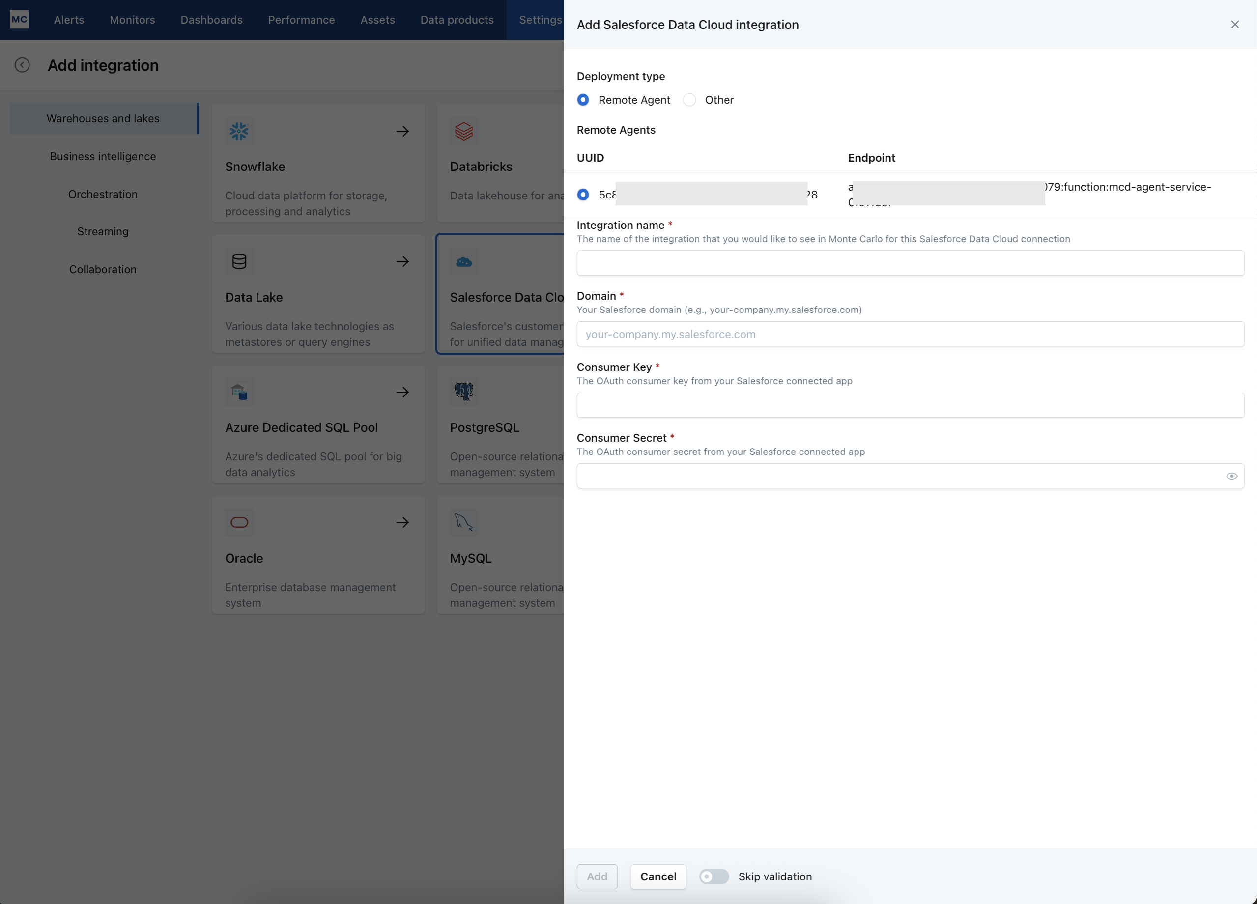Click the Snowflake card arrow
1257x904 pixels.
point(402,131)
